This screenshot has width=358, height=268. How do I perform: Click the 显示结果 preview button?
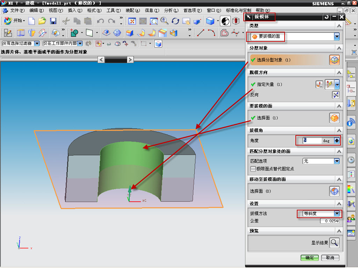click(x=335, y=243)
